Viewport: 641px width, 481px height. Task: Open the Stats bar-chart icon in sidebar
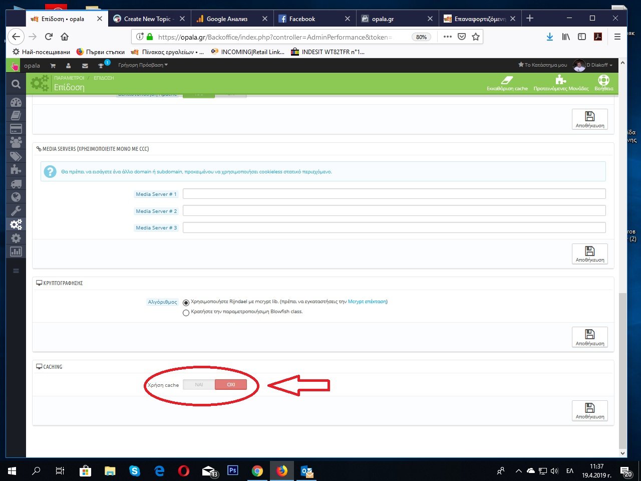(16, 252)
